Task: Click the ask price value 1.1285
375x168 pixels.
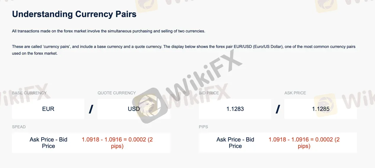Action: click(x=321, y=109)
